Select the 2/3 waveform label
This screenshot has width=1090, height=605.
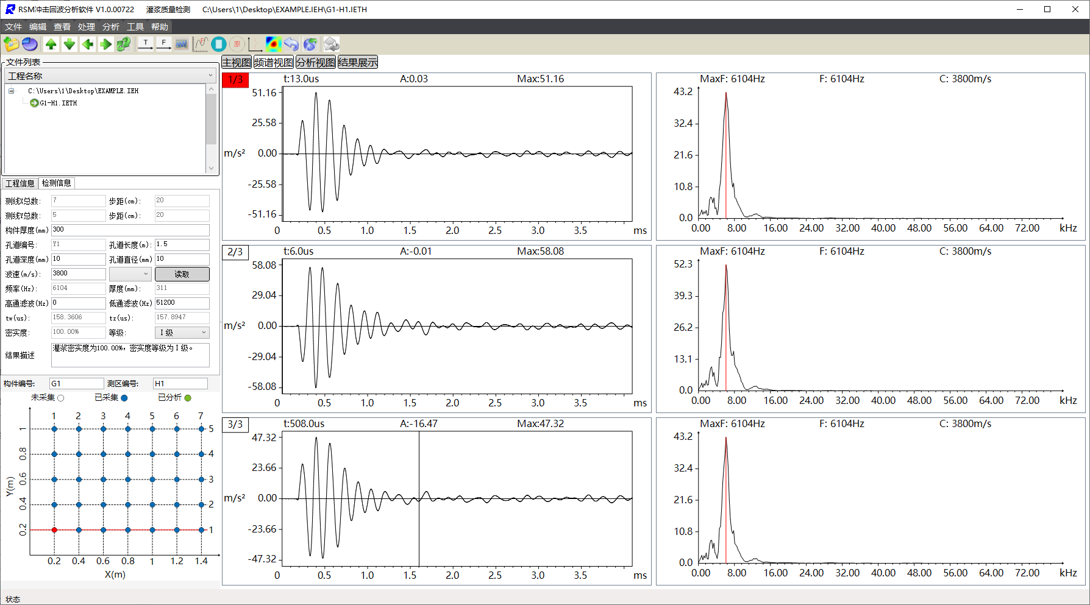(x=235, y=252)
